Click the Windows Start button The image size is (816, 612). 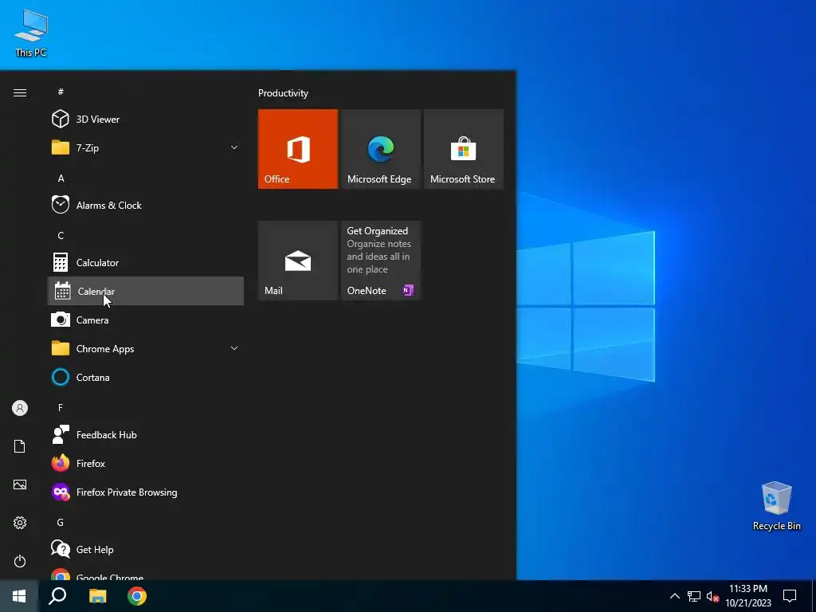click(19, 596)
